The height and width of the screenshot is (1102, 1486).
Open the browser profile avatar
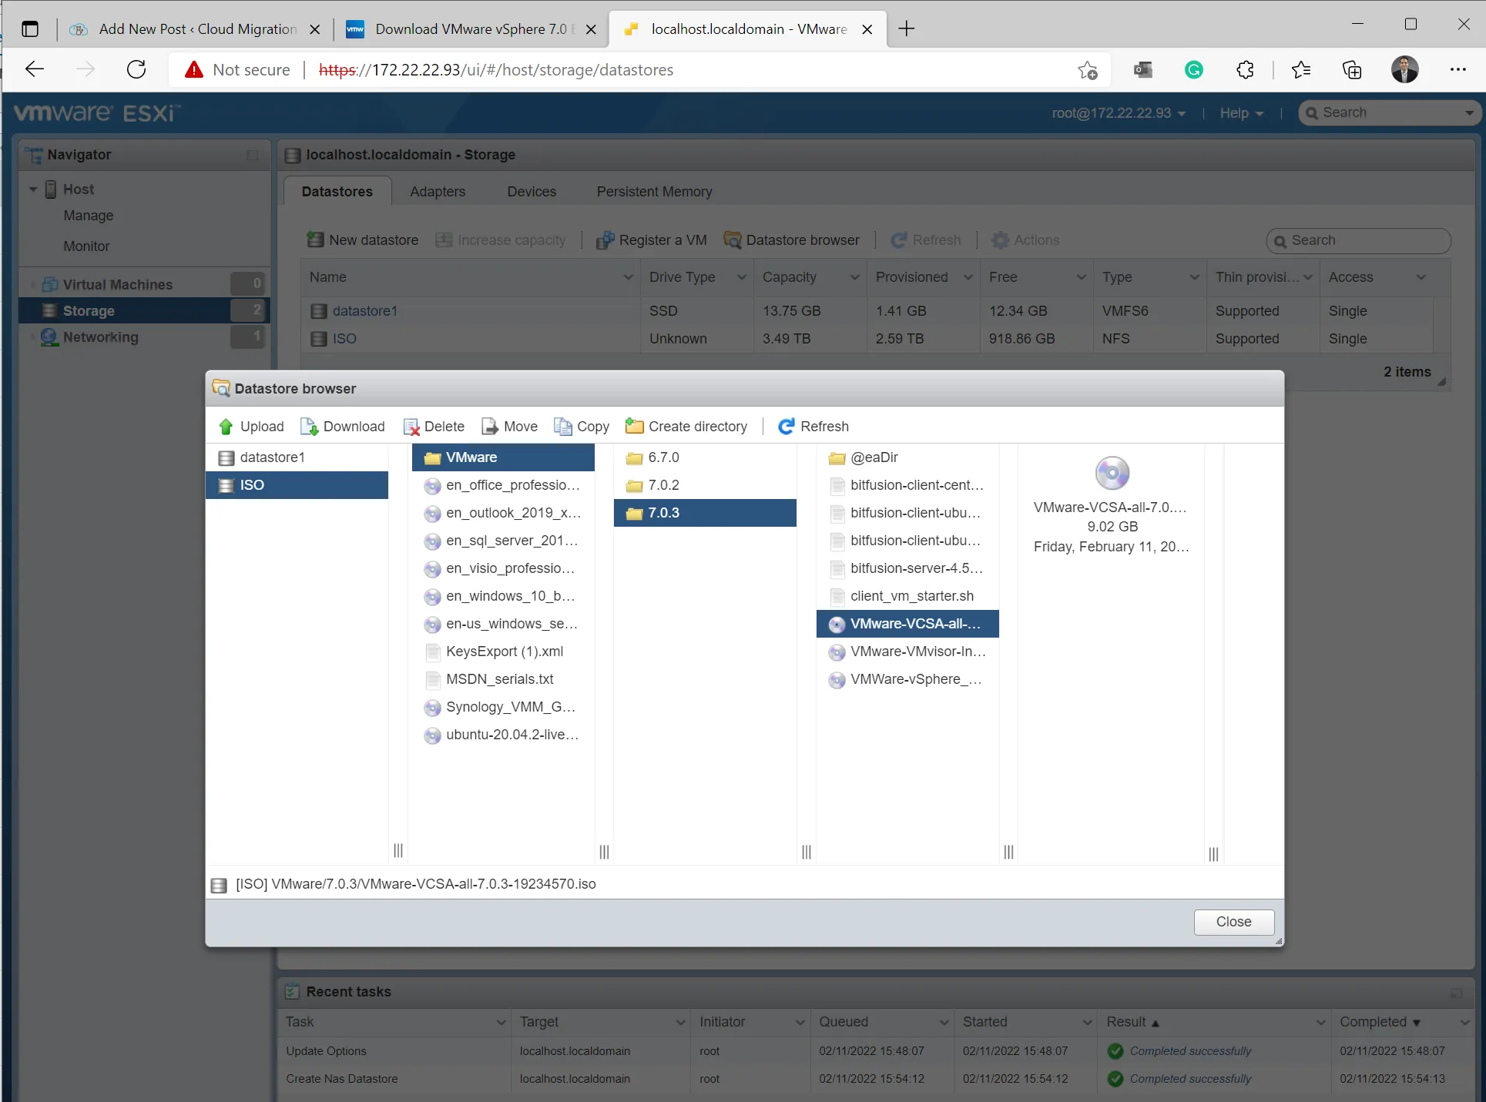(1404, 69)
